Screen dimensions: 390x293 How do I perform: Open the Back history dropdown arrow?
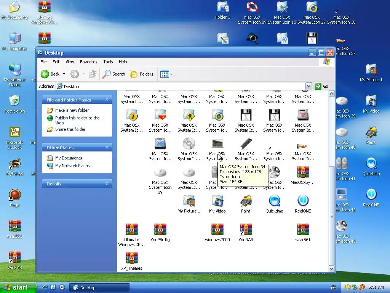(x=64, y=74)
